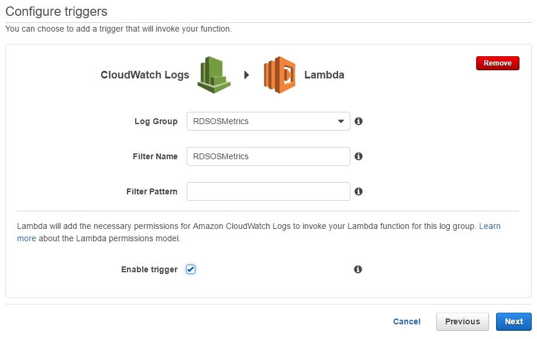Click the Previous button
Viewport: 537px width, 339px height.
coord(462,321)
